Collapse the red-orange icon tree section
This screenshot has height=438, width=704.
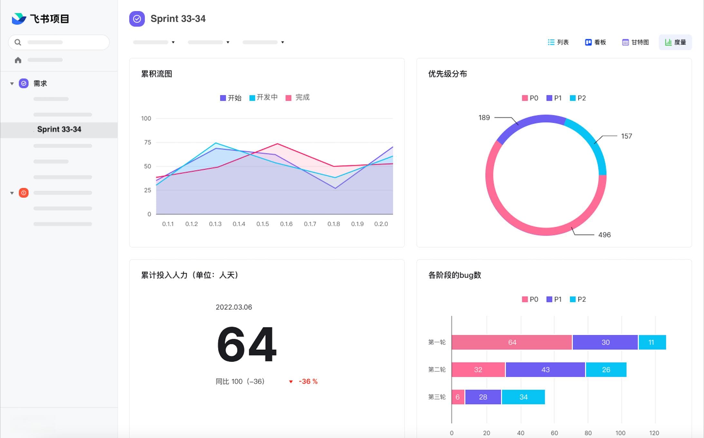pos(12,193)
